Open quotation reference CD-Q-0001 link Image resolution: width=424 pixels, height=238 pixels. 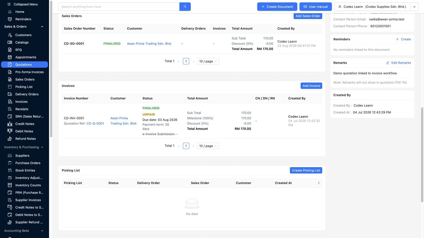point(95,123)
